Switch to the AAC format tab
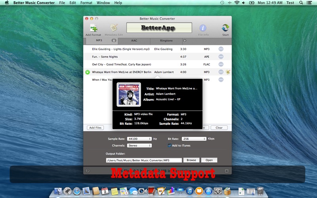Viewport: 317px width, 198px height. (134, 41)
